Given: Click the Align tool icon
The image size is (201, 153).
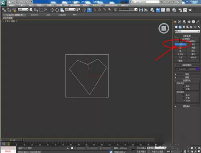Looking at the screenshot, I should point(146,10).
